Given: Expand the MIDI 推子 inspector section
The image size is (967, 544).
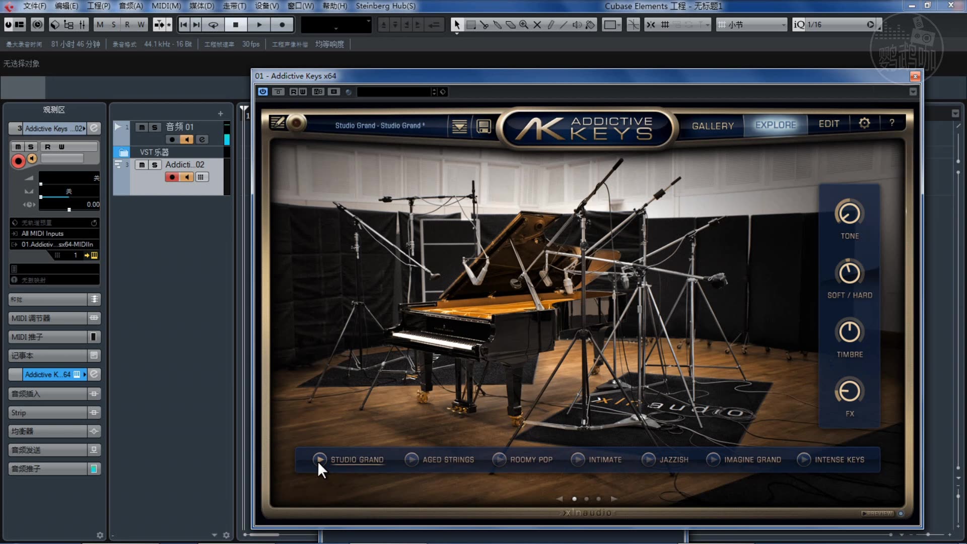Looking at the screenshot, I should click(x=54, y=337).
